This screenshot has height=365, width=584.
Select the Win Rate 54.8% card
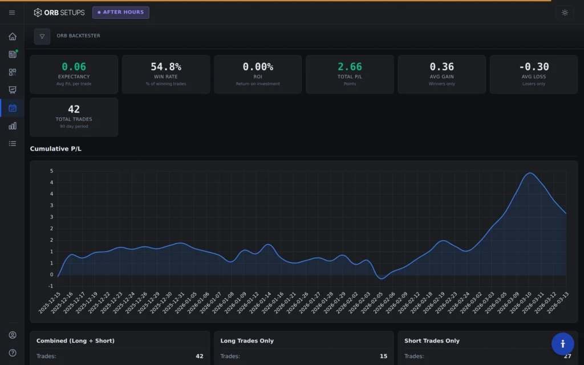pos(166,74)
